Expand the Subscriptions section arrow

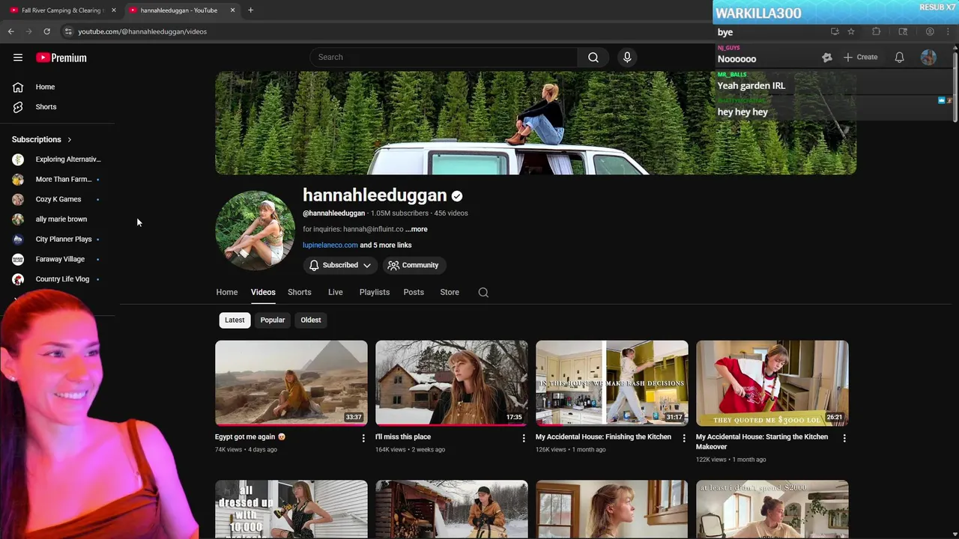click(69, 139)
